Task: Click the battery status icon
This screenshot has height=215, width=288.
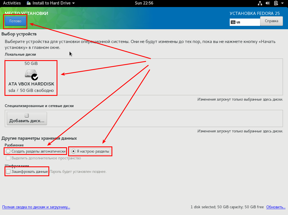Action: 276,3
